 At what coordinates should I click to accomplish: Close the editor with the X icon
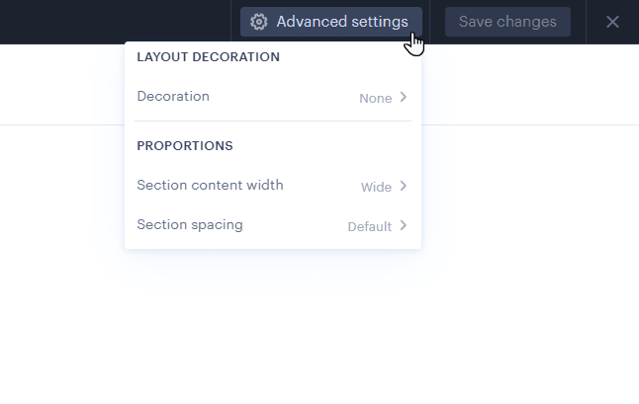point(612,22)
